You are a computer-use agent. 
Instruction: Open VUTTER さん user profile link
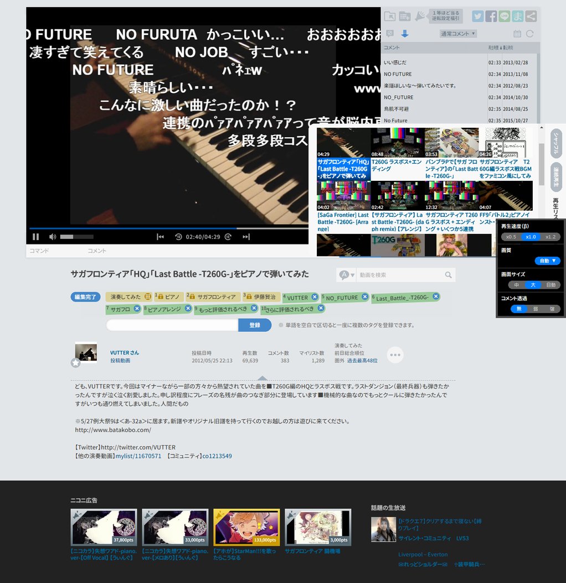pyautogui.click(x=125, y=352)
